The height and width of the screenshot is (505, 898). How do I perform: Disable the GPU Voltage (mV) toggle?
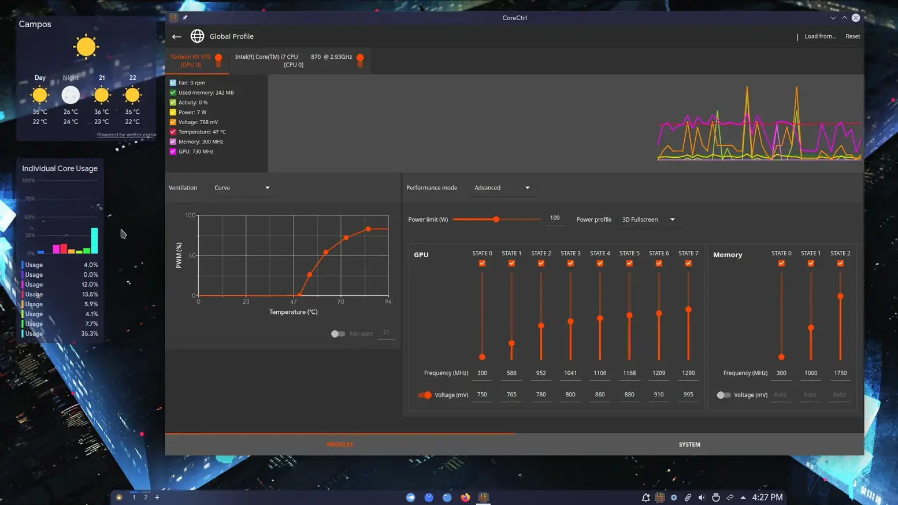pyautogui.click(x=425, y=395)
